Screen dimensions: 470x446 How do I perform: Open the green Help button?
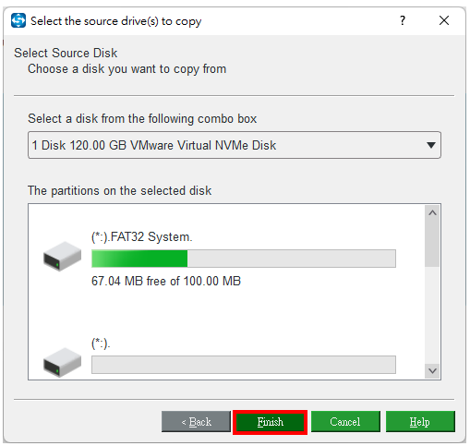420,422
